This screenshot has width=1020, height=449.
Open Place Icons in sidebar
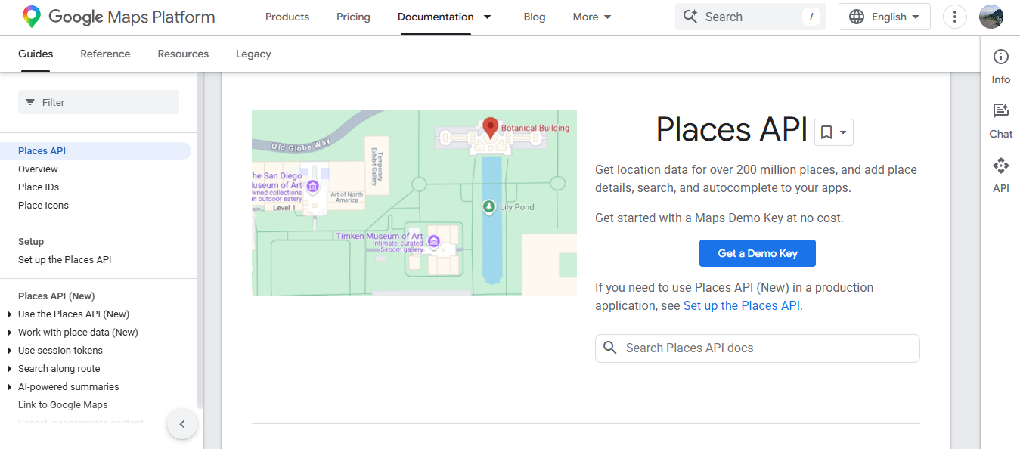click(43, 206)
